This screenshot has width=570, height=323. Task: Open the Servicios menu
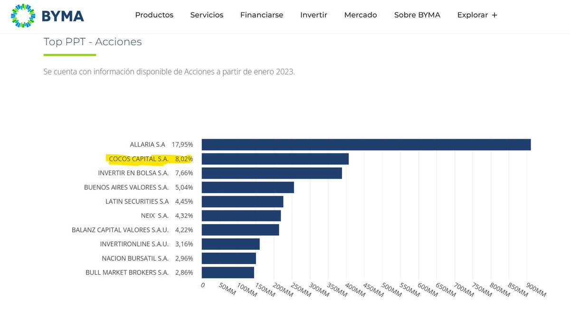click(207, 15)
